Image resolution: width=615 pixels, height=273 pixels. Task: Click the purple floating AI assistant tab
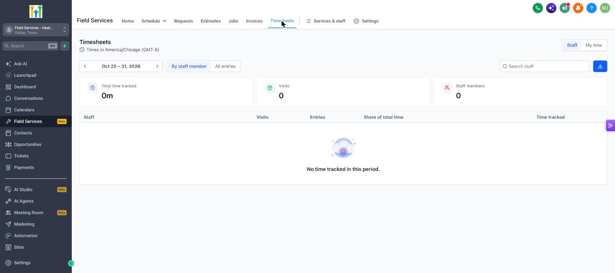point(610,125)
